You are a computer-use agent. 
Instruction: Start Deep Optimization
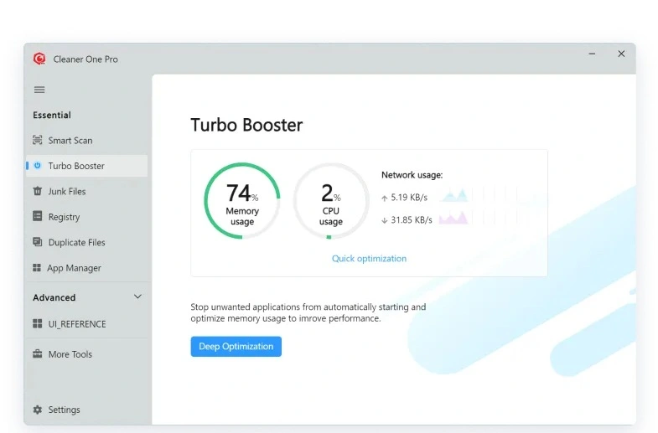pos(236,346)
